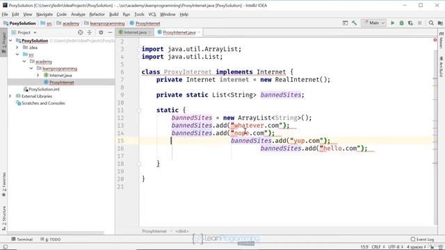
Task: Open Event Log in status bar
Action: click(x=422, y=239)
